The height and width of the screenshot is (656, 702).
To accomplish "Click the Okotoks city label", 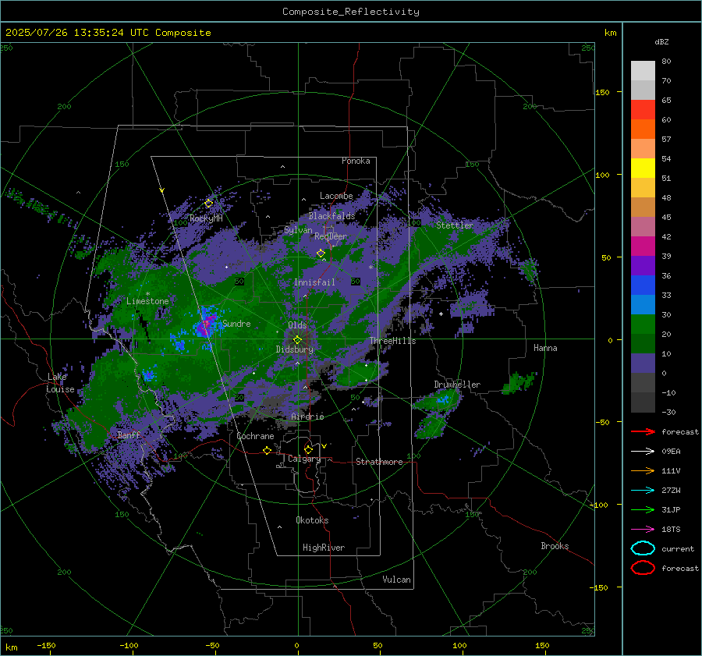I will (312, 520).
